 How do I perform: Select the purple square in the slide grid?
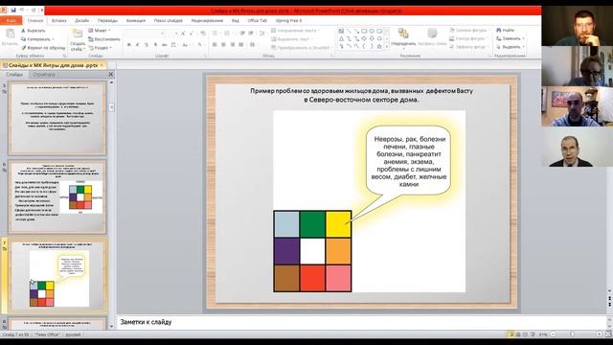[286, 251]
